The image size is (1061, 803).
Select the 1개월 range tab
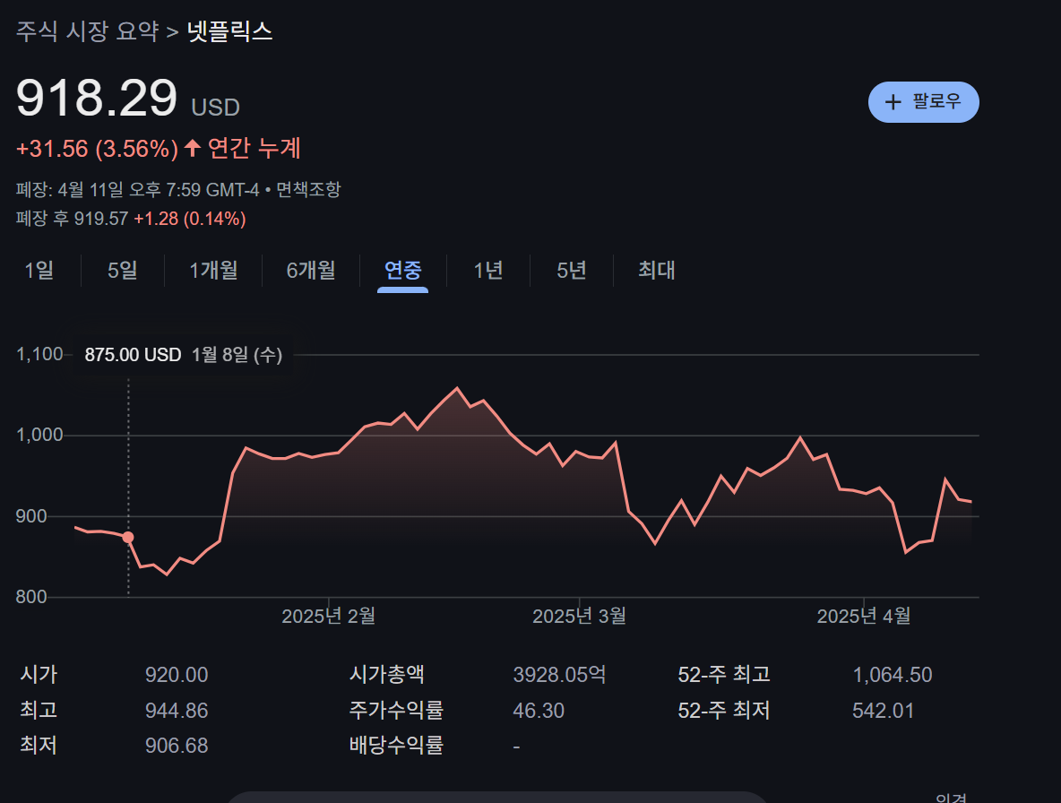point(213,270)
